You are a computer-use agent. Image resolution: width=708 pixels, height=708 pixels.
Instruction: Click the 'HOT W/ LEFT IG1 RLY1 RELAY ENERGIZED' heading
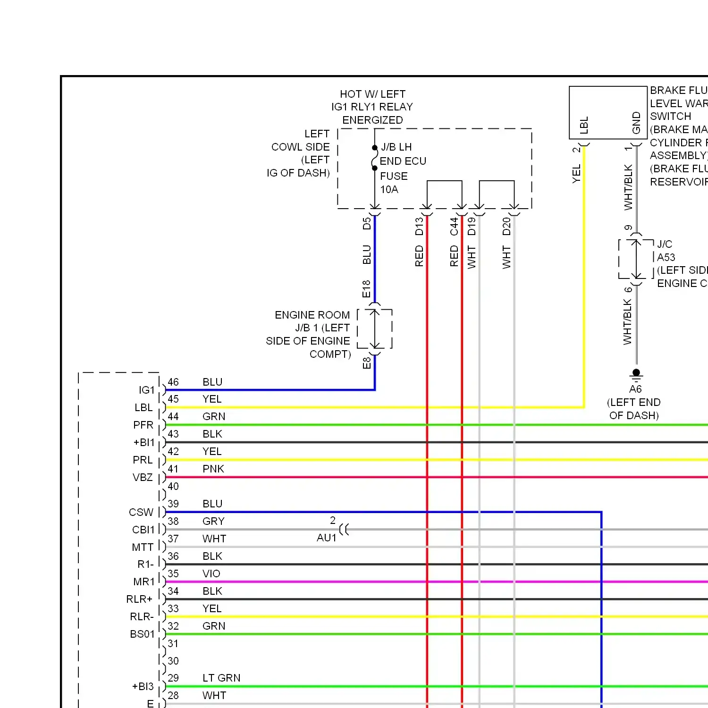[372, 107]
